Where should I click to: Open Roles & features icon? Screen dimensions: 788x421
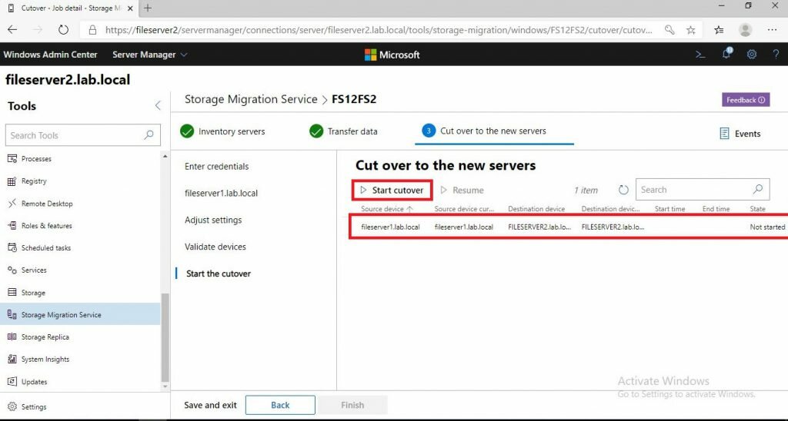point(12,225)
